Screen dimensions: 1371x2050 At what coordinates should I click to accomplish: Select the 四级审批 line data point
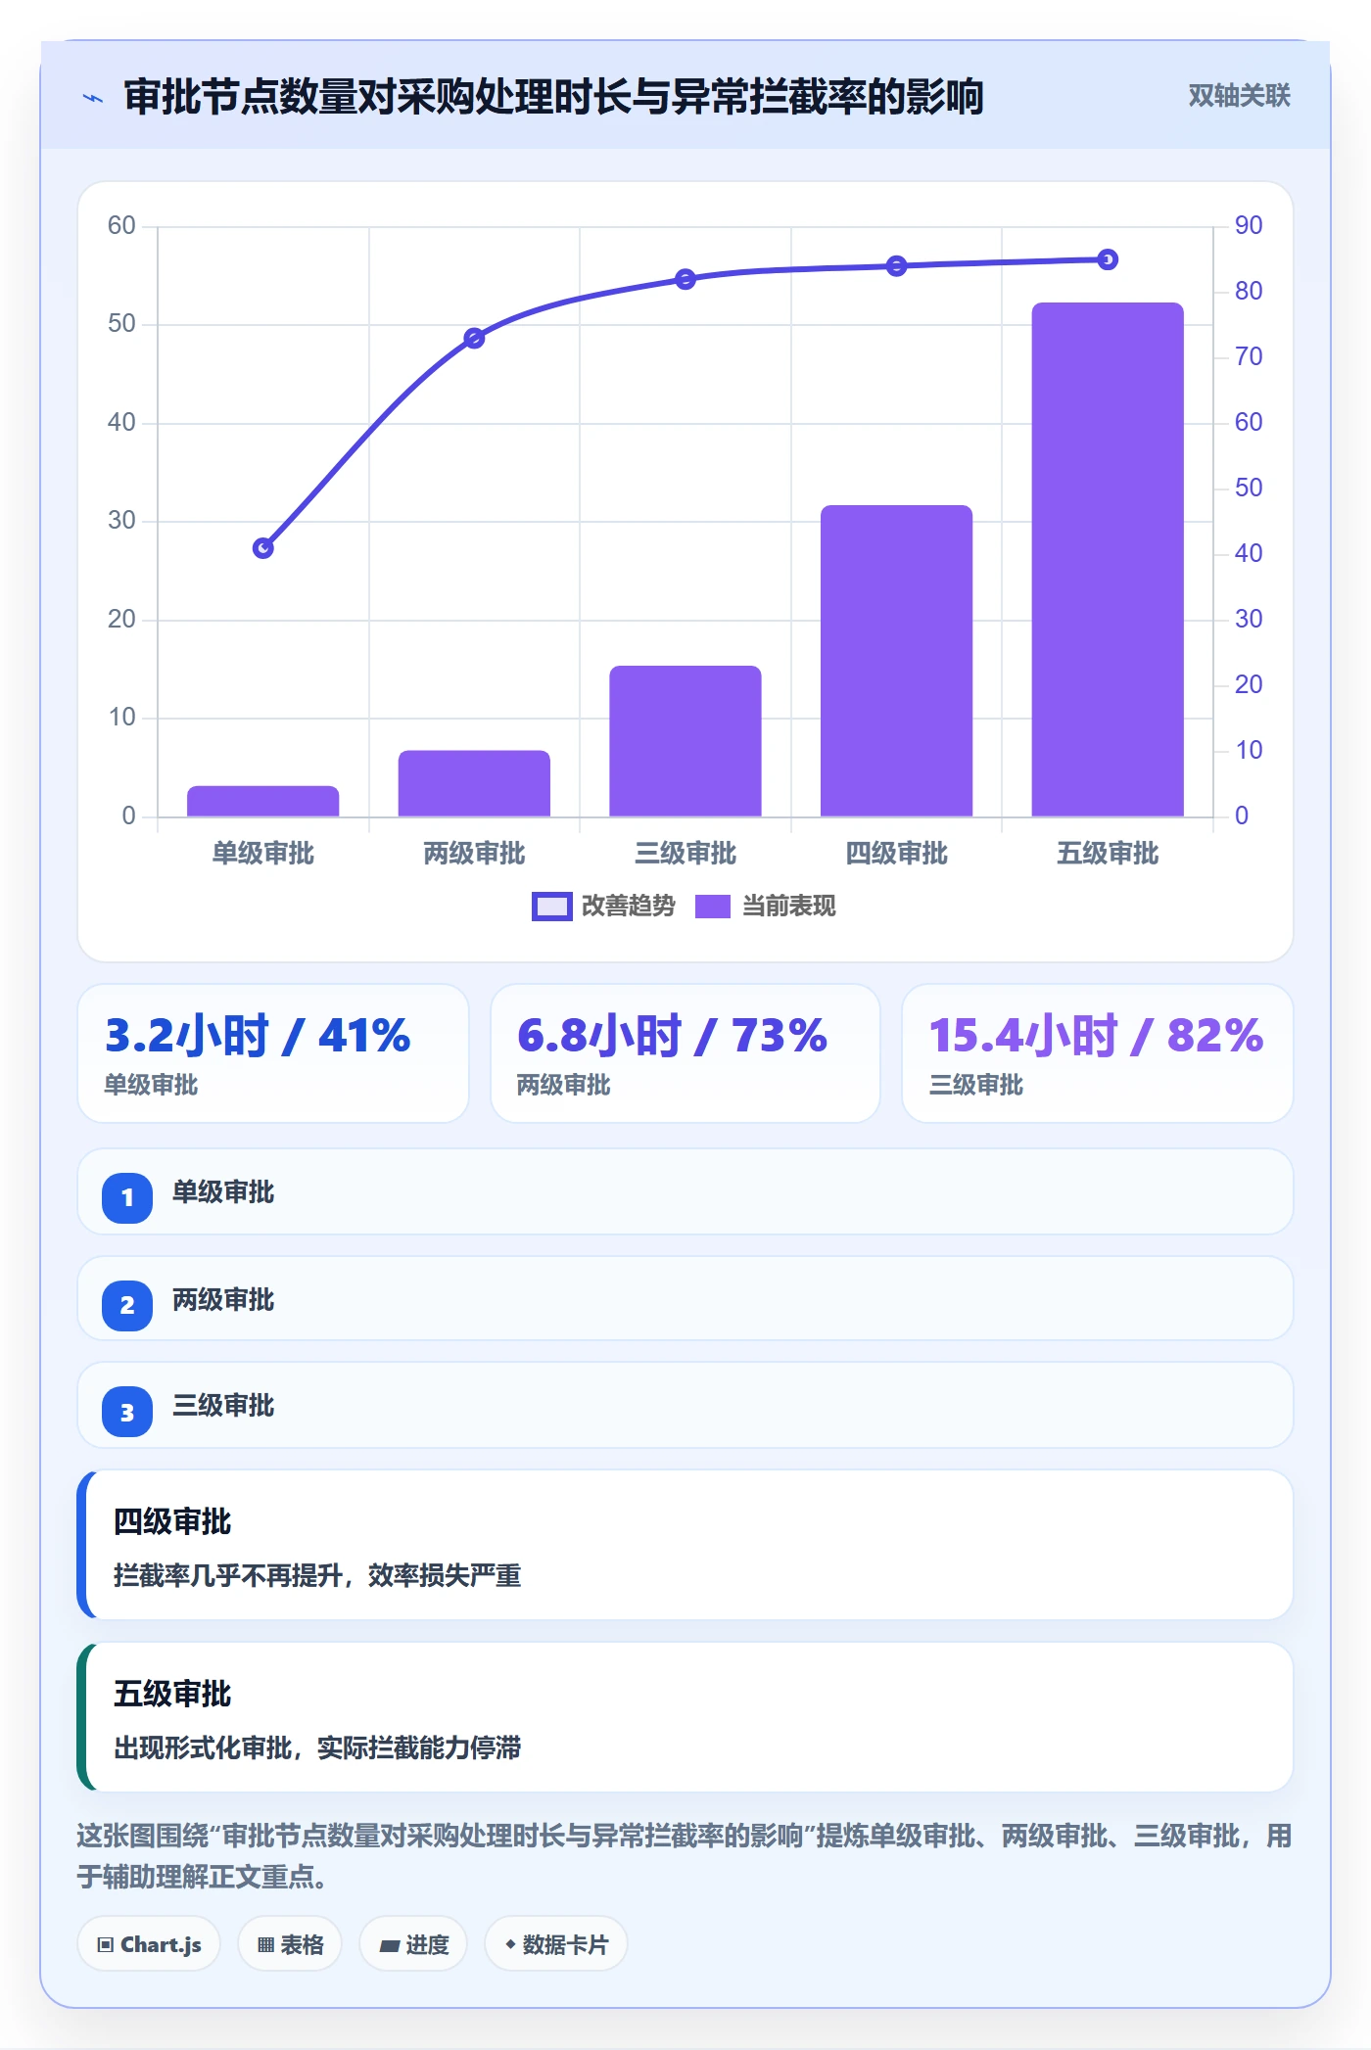click(896, 266)
